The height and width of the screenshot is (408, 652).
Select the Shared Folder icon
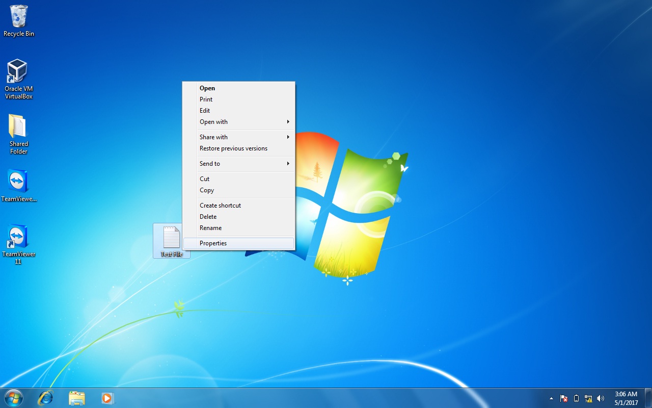pos(18,134)
